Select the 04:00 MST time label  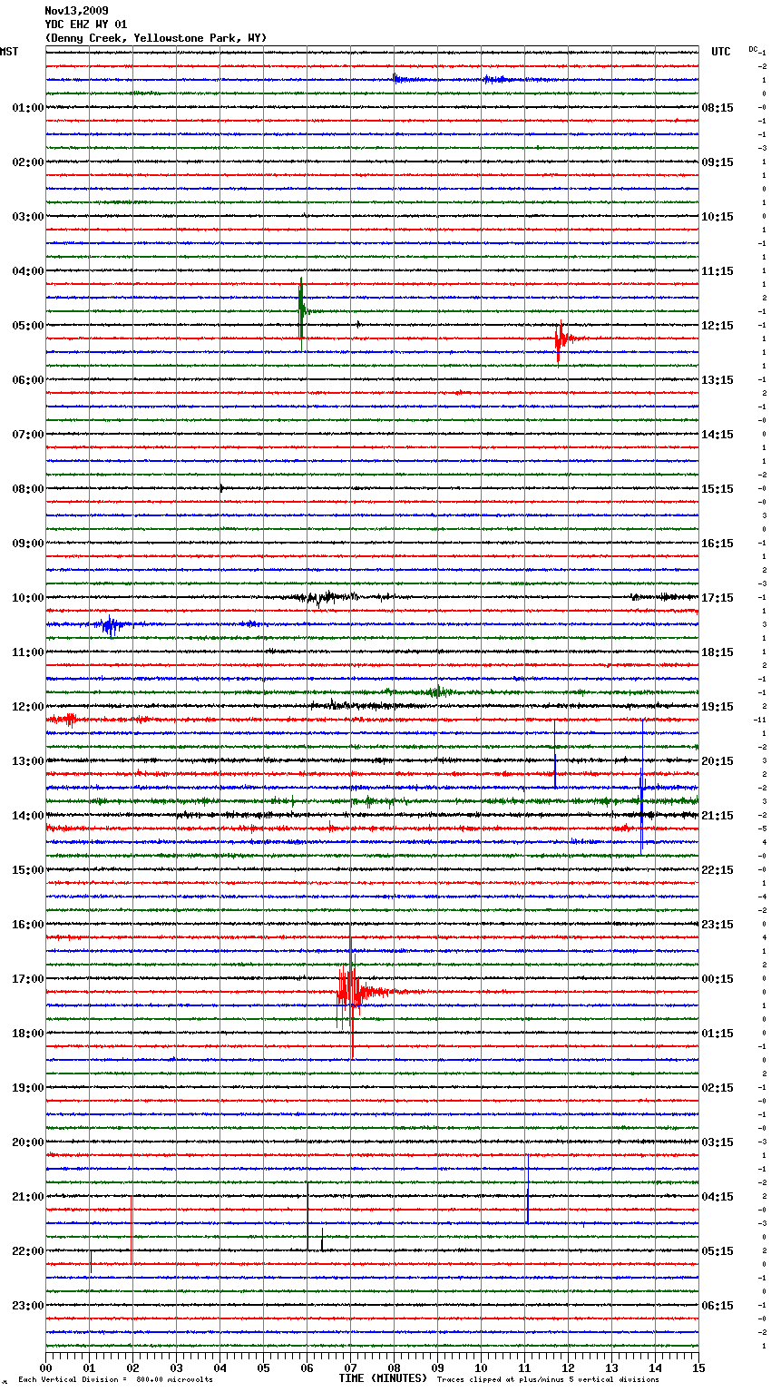[x=27, y=271]
